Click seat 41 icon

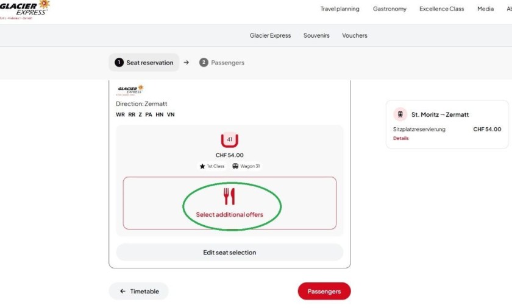(230, 140)
